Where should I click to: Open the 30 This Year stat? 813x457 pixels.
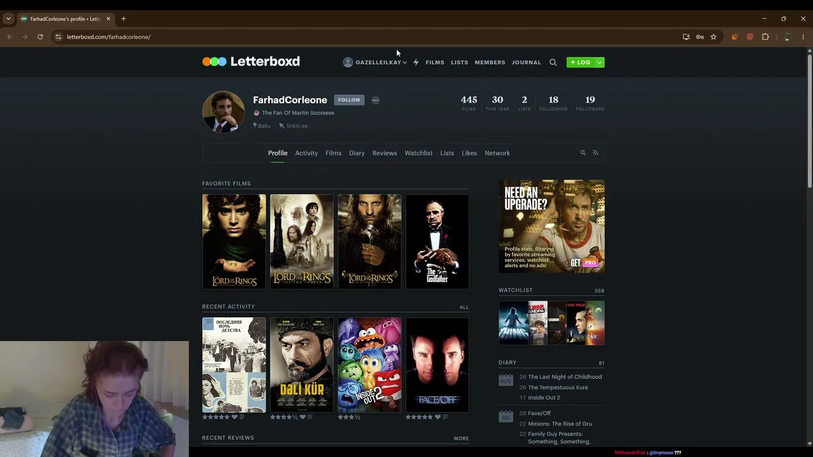tap(497, 103)
